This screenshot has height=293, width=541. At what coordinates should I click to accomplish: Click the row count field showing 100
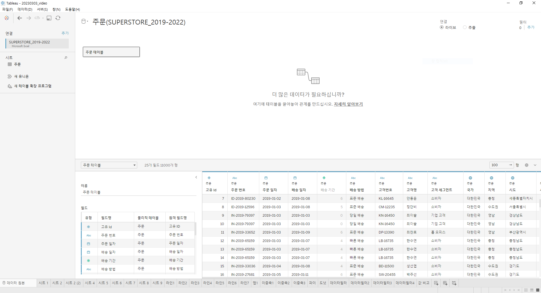click(502, 165)
